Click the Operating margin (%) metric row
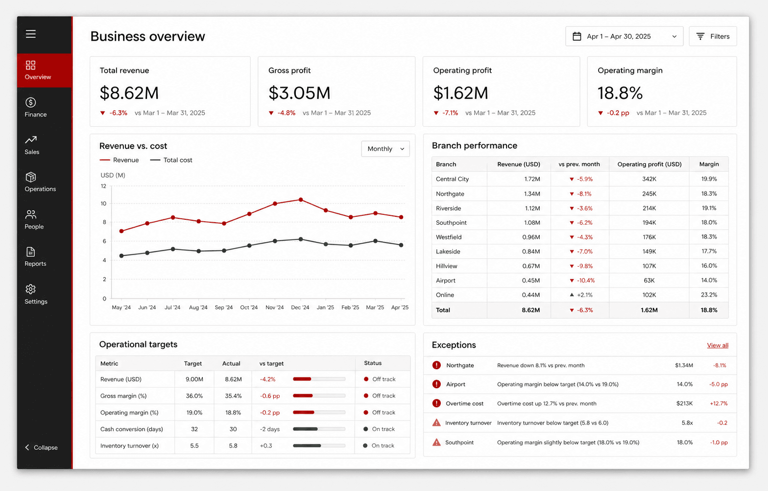The image size is (768, 491). [x=253, y=413]
